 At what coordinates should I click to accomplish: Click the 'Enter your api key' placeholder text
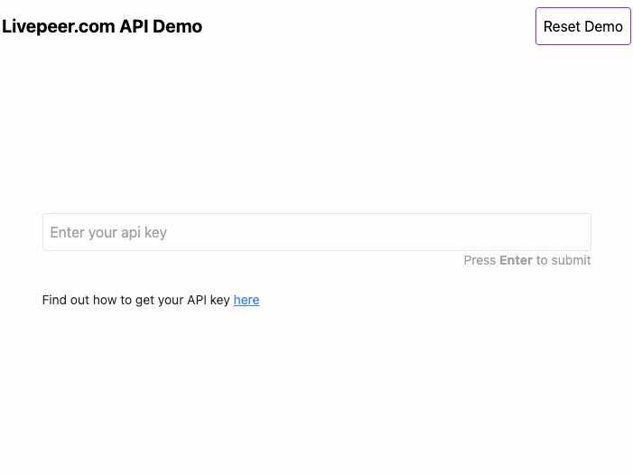108,232
